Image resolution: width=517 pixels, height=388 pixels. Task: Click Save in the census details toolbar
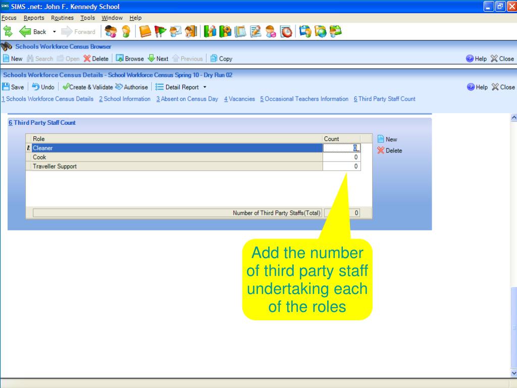tap(14, 87)
